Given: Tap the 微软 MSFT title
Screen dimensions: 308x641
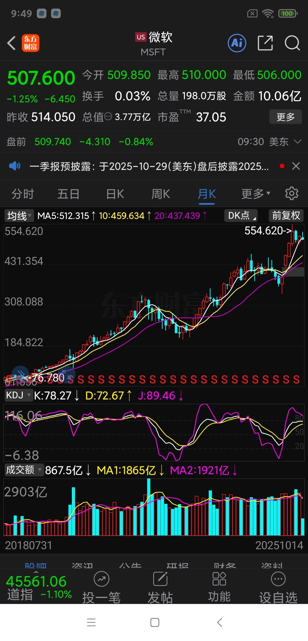Looking at the screenshot, I should coord(154,43).
